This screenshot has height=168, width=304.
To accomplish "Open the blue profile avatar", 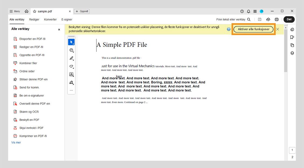I will tap(261, 11).
